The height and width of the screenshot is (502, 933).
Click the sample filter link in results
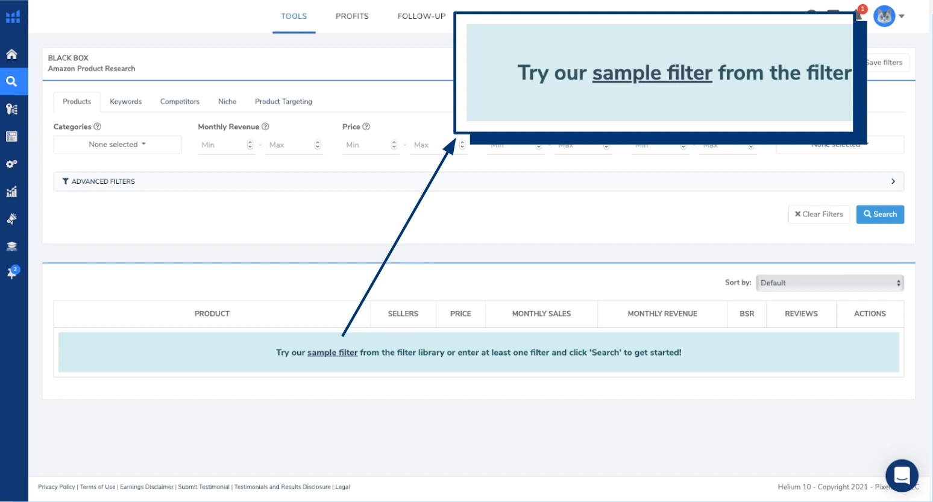point(332,353)
